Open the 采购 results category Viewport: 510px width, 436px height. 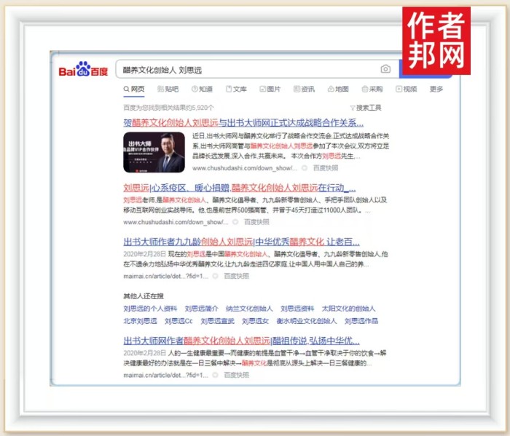pyautogui.click(x=372, y=90)
